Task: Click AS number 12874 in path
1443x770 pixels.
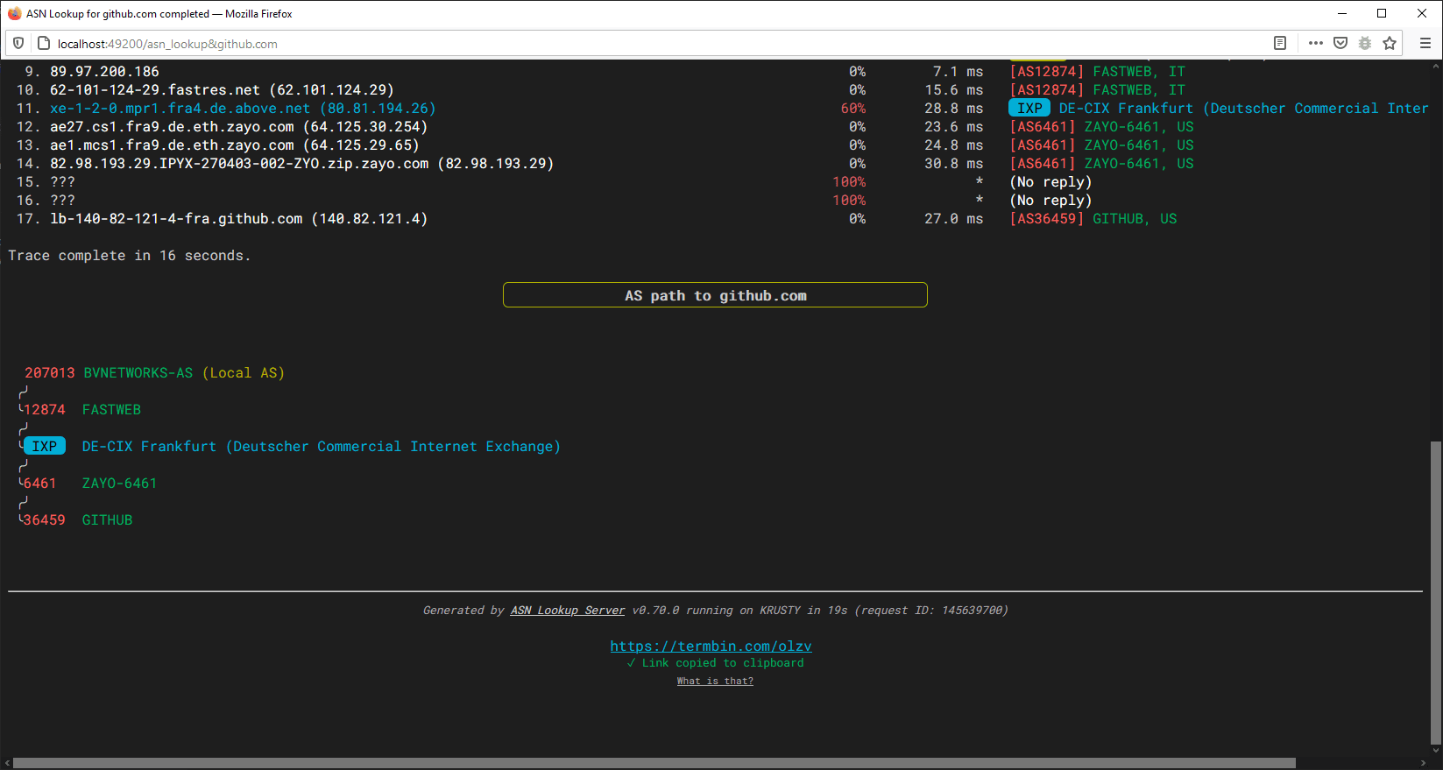Action: coord(45,410)
